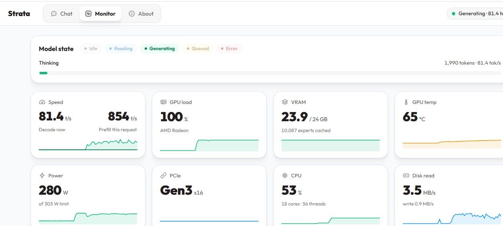Click the GPU temp orange chart
The height and width of the screenshot is (226, 503).
pyautogui.click(x=452, y=144)
